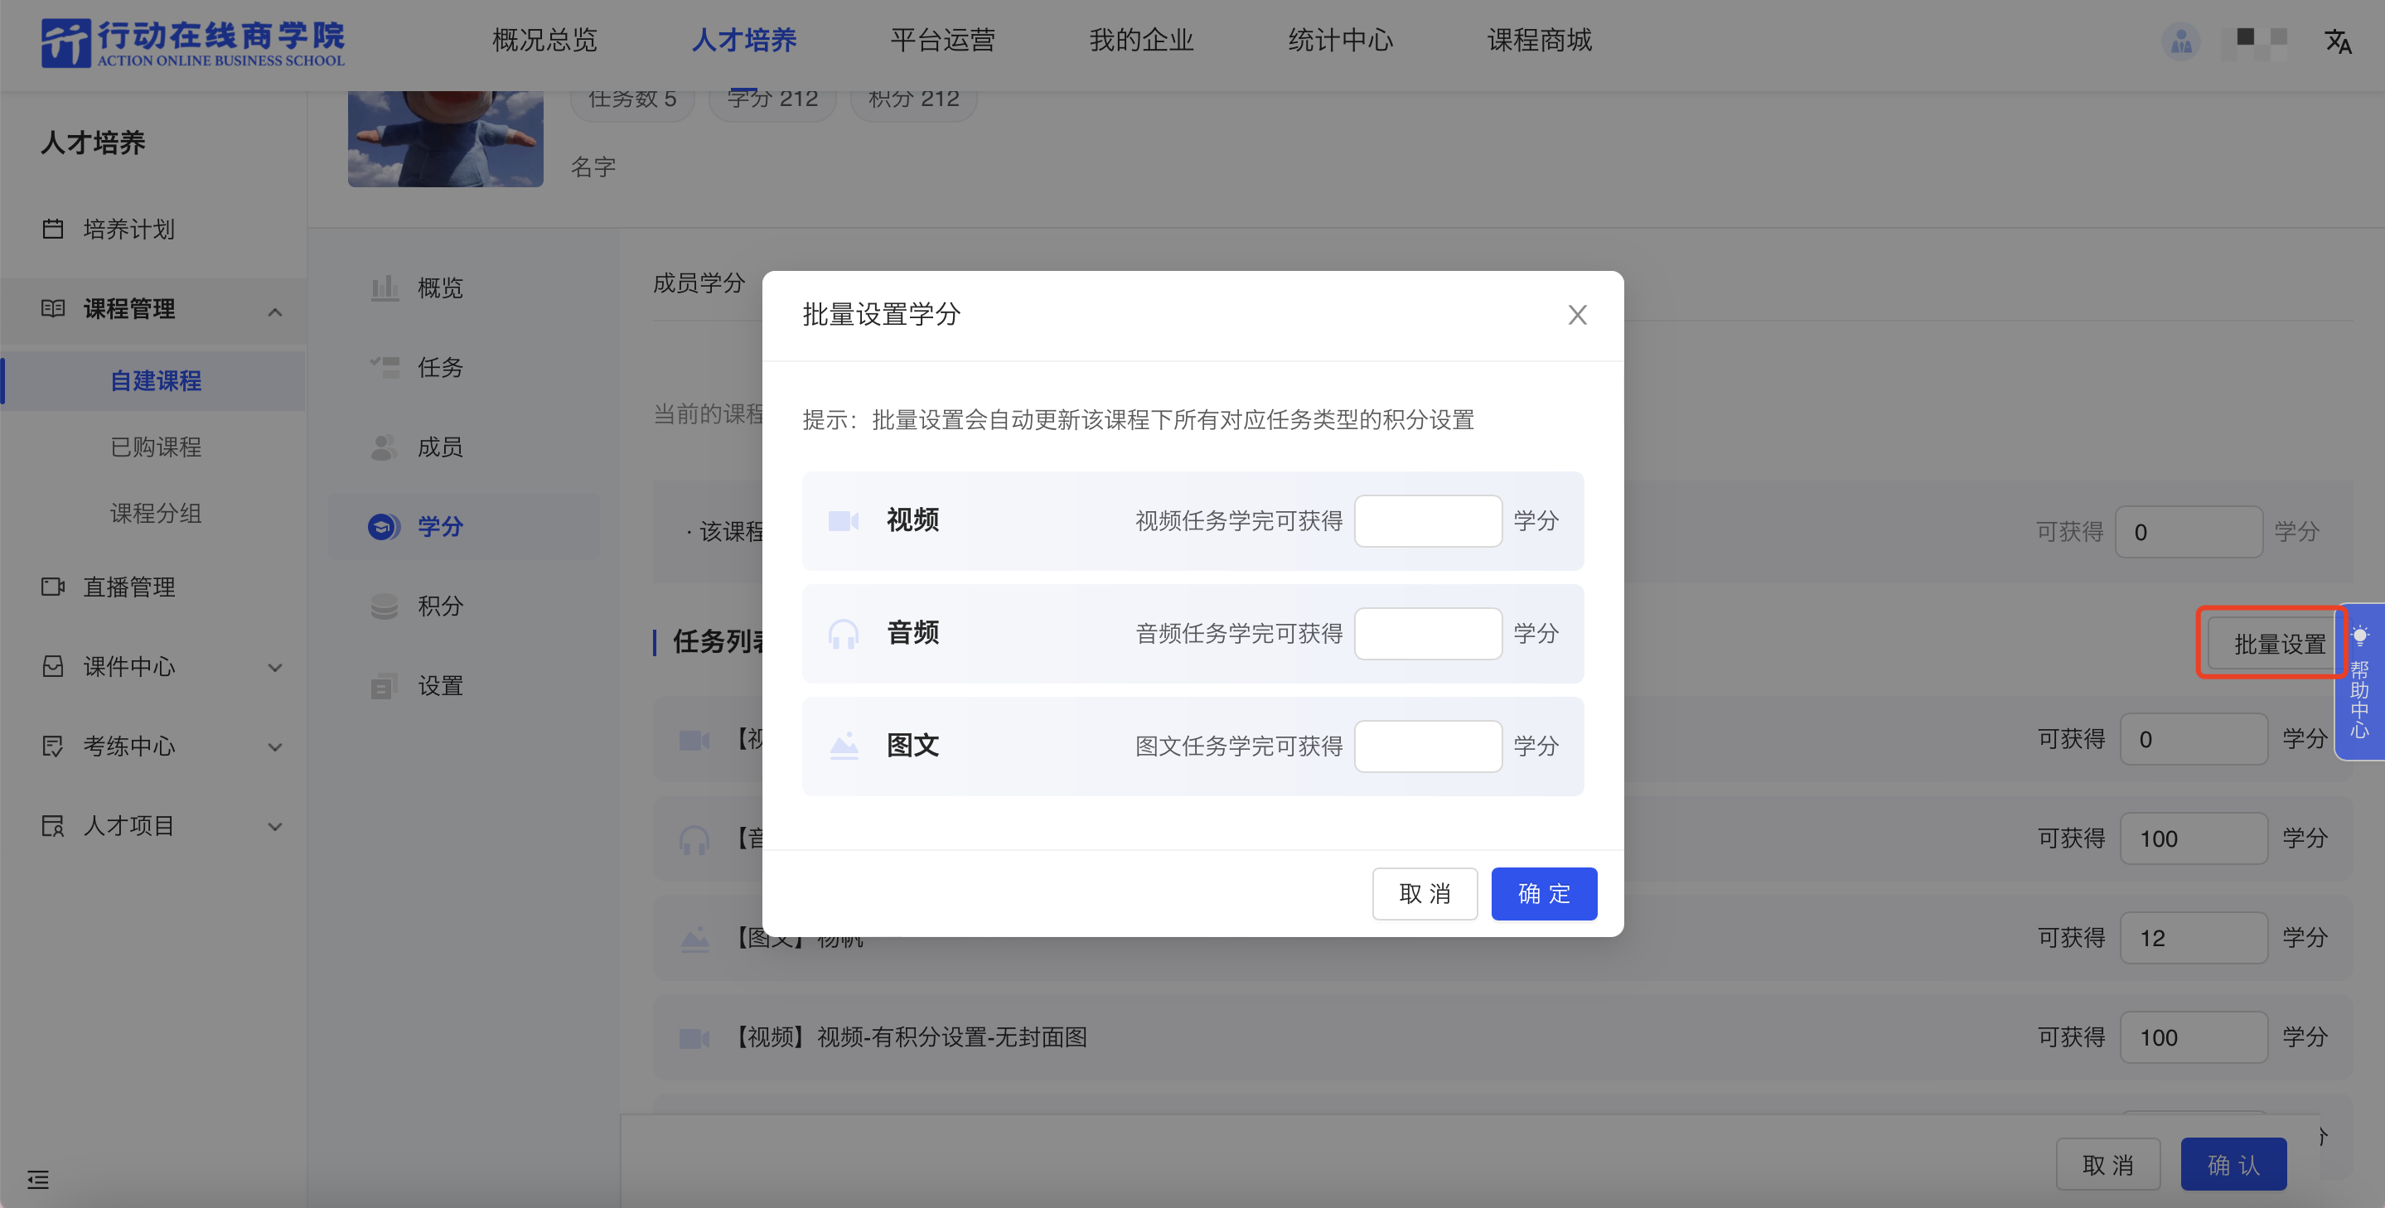Click the 直播管理 camera icon
The width and height of the screenshot is (2385, 1208).
pos(53,587)
